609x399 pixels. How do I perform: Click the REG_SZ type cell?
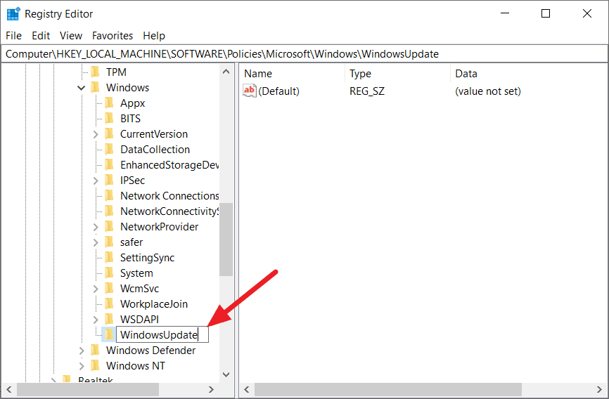click(x=367, y=91)
